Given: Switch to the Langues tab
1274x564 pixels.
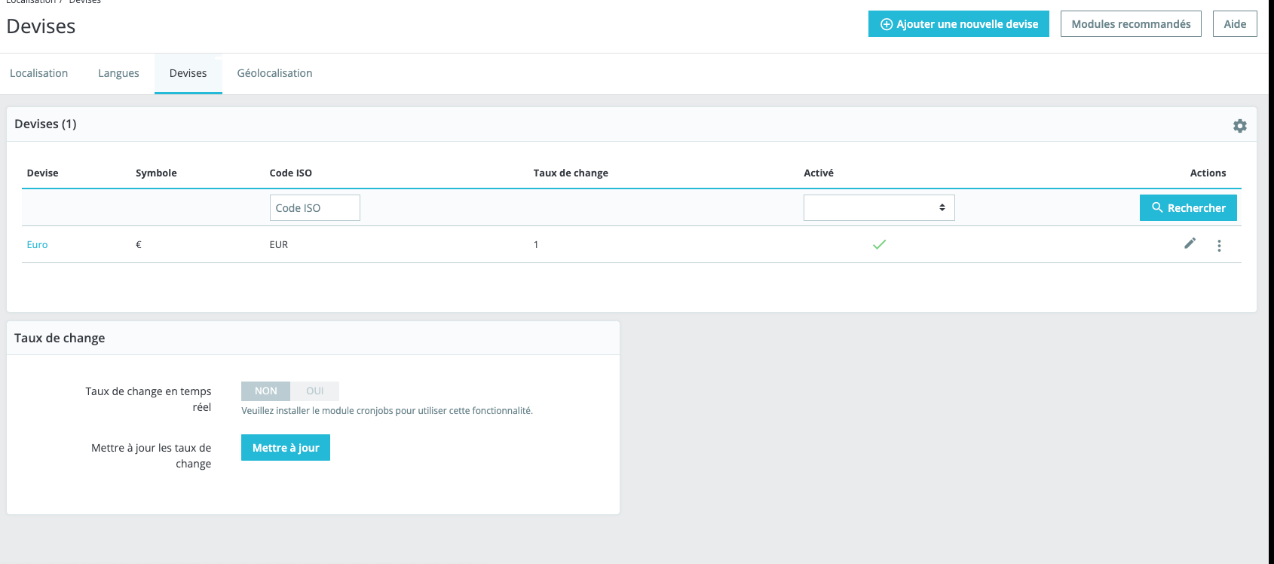Looking at the screenshot, I should click(118, 73).
